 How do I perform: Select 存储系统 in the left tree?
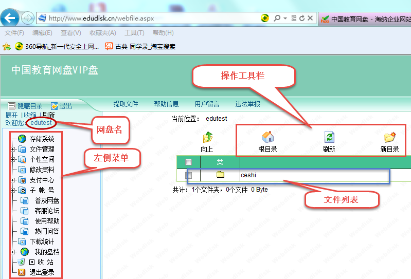[42, 138]
